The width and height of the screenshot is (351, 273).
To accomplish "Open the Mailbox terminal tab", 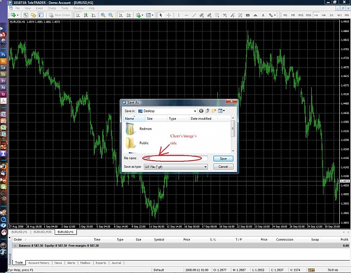I will coord(85,263).
